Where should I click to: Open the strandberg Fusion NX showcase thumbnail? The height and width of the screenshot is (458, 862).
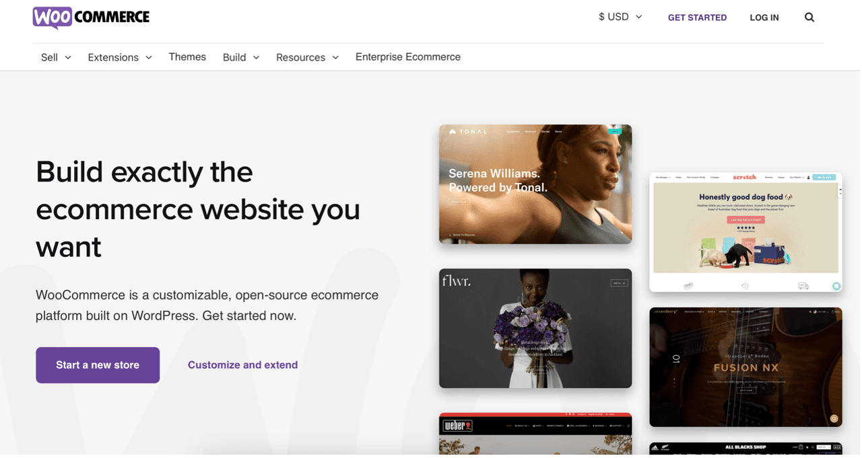tap(745, 367)
